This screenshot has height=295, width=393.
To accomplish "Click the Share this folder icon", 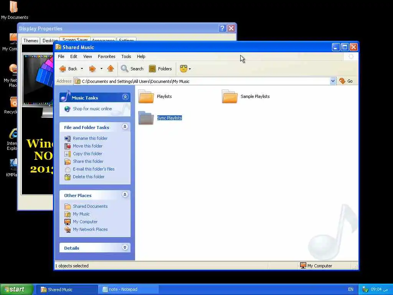I will (68, 162).
